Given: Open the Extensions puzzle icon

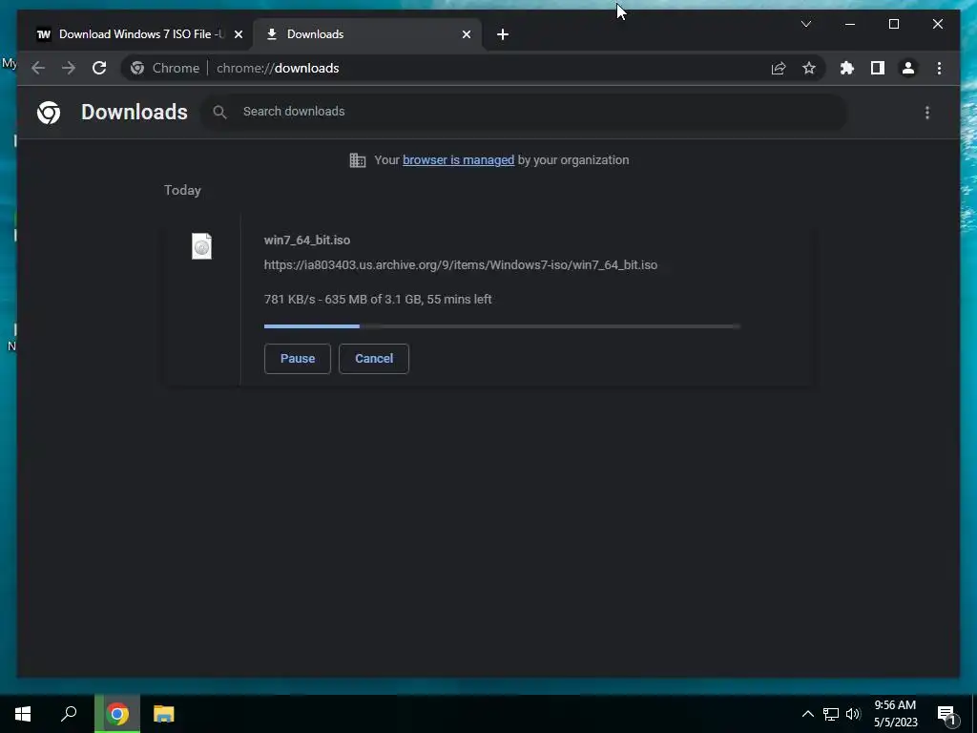Looking at the screenshot, I should (847, 68).
